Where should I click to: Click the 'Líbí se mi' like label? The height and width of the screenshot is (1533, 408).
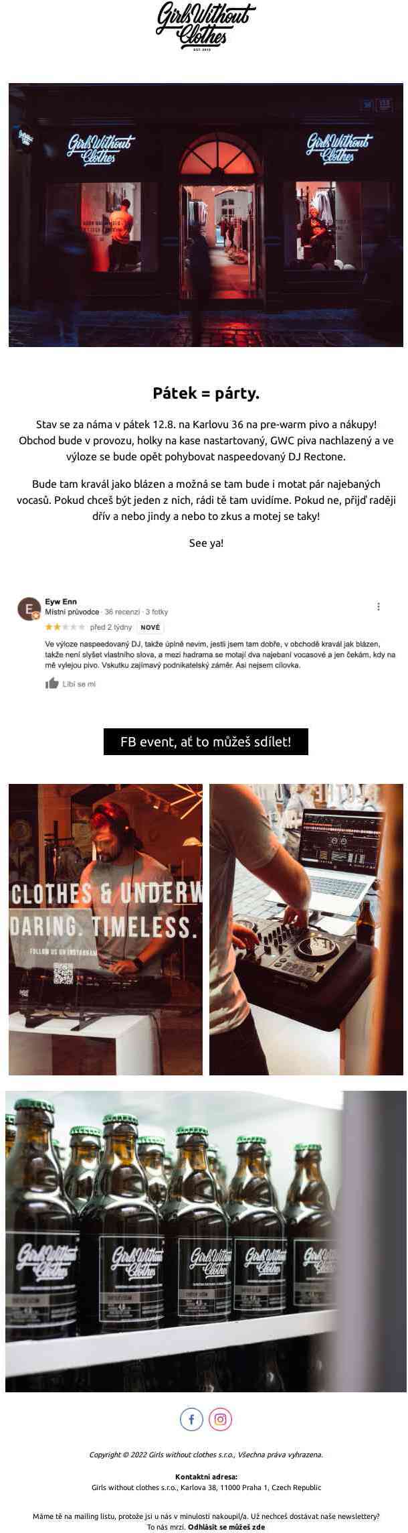pyautogui.click(x=79, y=684)
